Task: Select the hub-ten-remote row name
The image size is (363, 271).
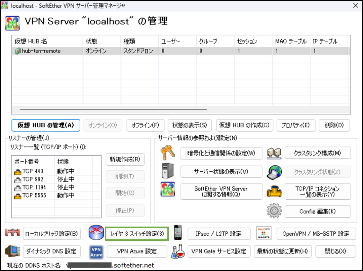Action: click(x=41, y=51)
